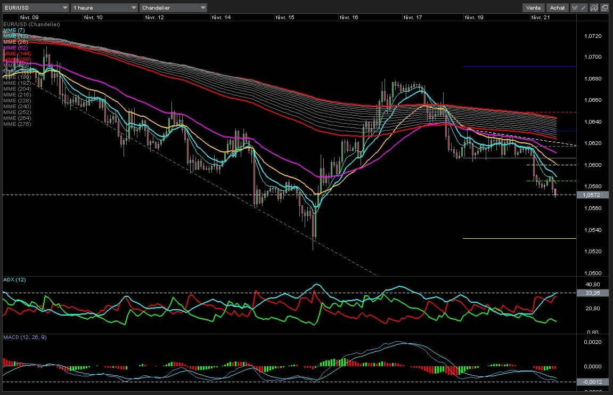Click the 1,0620 price axis label

tap(593, 143)
